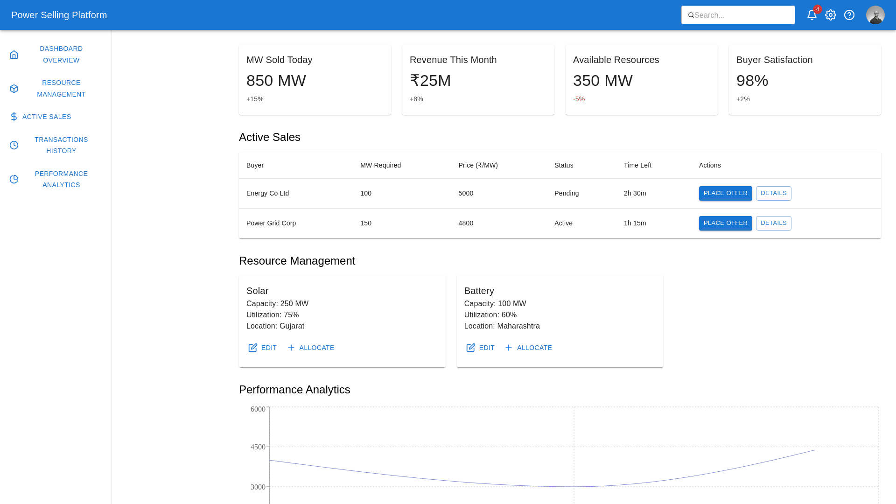Click the Battery card plus icon
Viewport: 896px width, 504px height.
click(x=509, y=348)
